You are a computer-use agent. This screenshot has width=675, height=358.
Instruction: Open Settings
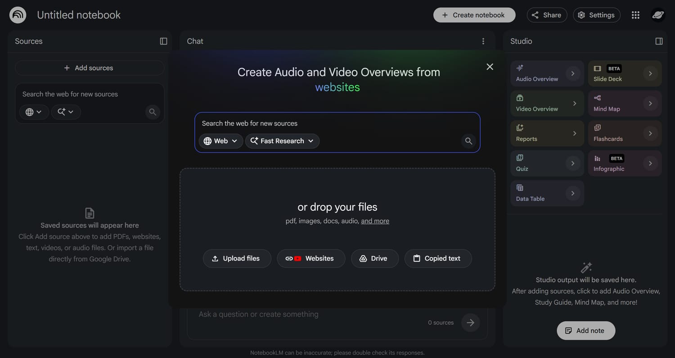click(597, 15)
